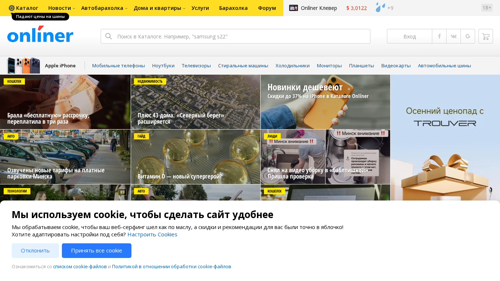The width and height of the screenshot is (500, 281).
Task: Open Мобильные телефоны category
Action: 119,65
